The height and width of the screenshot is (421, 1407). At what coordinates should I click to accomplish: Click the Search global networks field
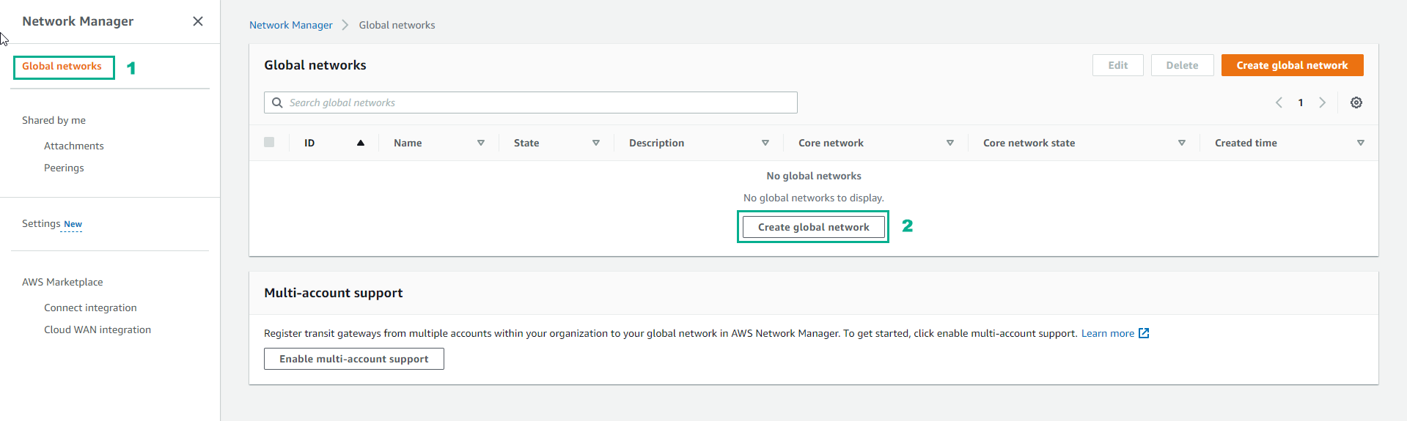[x=531, y=103]
